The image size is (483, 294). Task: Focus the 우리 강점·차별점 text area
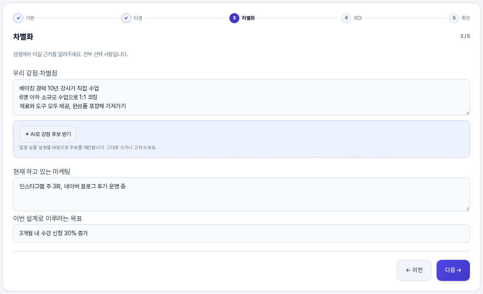(241, 98)
